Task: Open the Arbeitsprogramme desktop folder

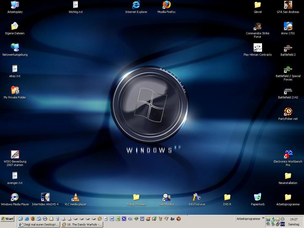Action: pyautogui.click(x=288, y=199)
